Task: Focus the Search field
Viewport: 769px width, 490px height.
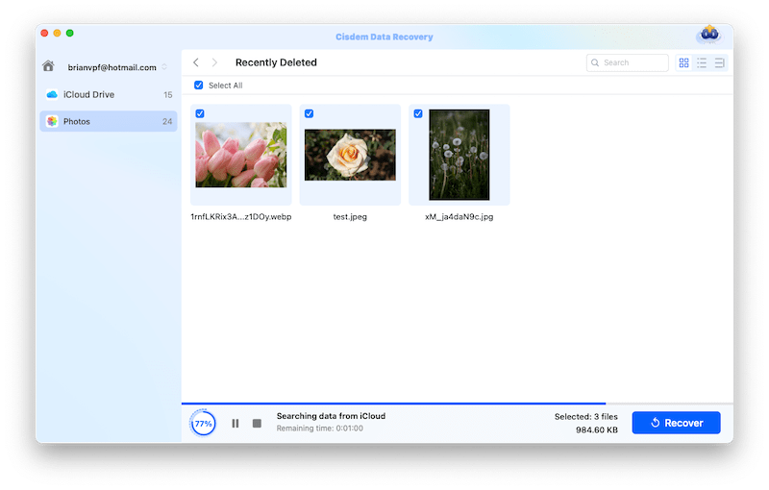Action: [628, 62]
